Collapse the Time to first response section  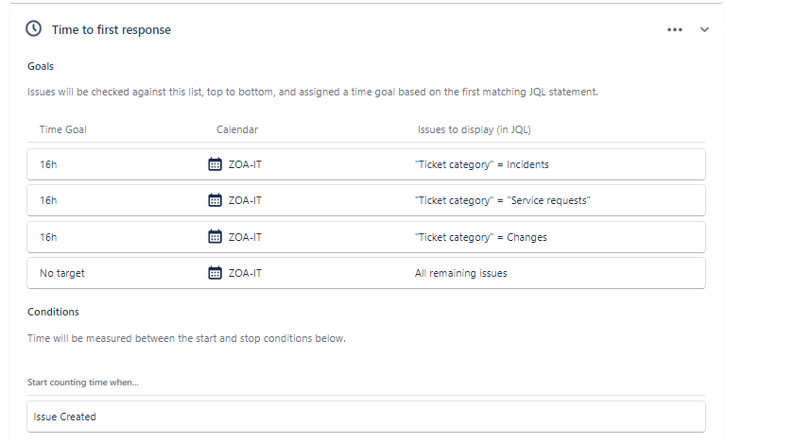click(704, 30)
